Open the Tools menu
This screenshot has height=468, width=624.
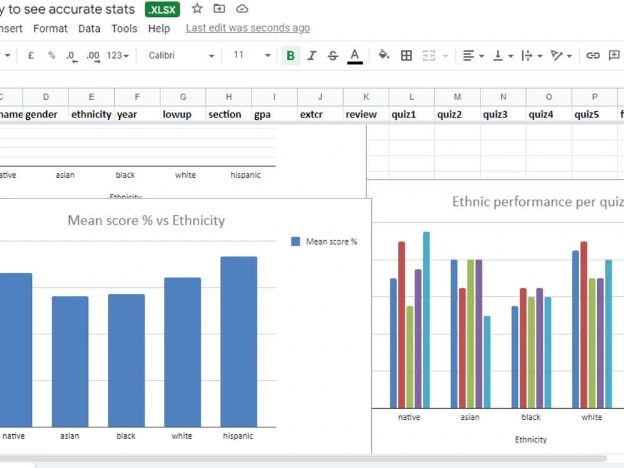pos(124,29)
